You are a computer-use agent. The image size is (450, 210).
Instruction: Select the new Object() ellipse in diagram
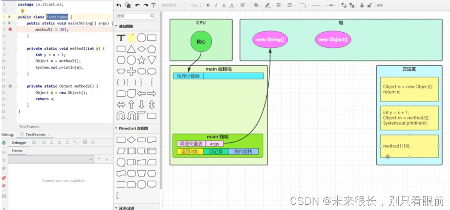[333, 39]
